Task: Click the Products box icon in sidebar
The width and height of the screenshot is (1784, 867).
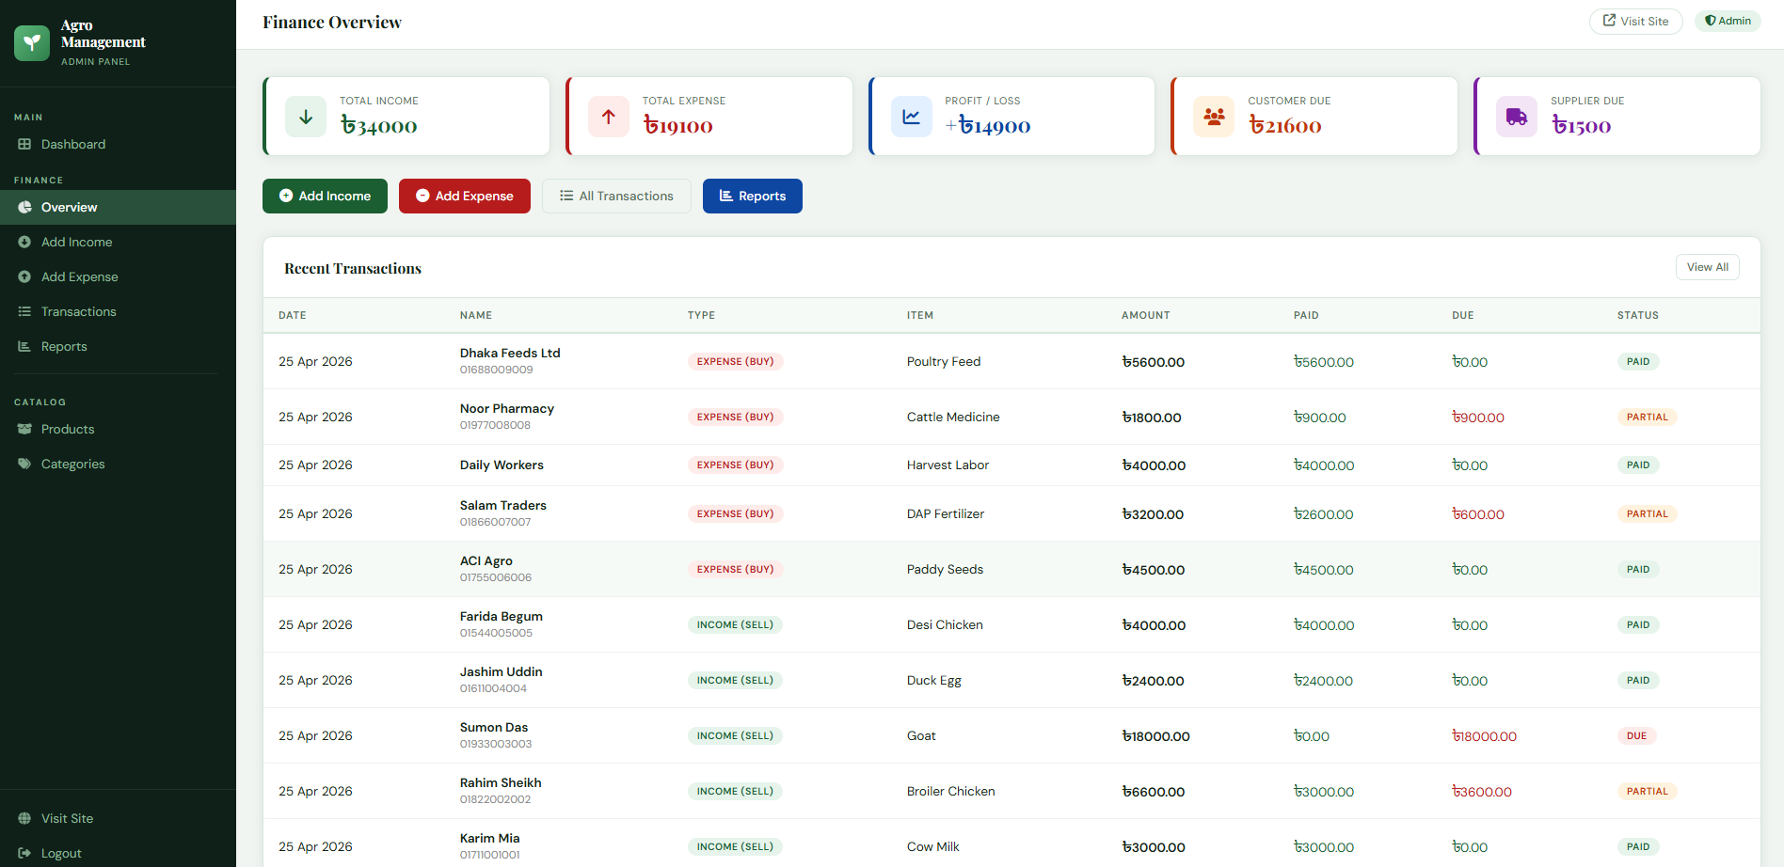Action: point(24,429)
